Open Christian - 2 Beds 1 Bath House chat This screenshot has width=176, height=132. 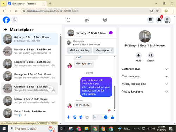(x=30, y=88)
